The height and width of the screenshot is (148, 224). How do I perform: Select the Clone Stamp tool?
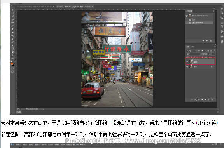click(12, 29)
